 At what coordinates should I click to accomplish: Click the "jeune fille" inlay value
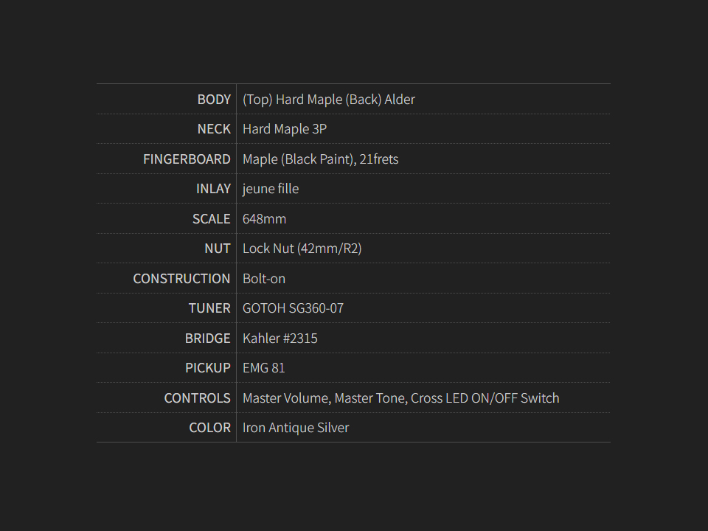(271, 189)
